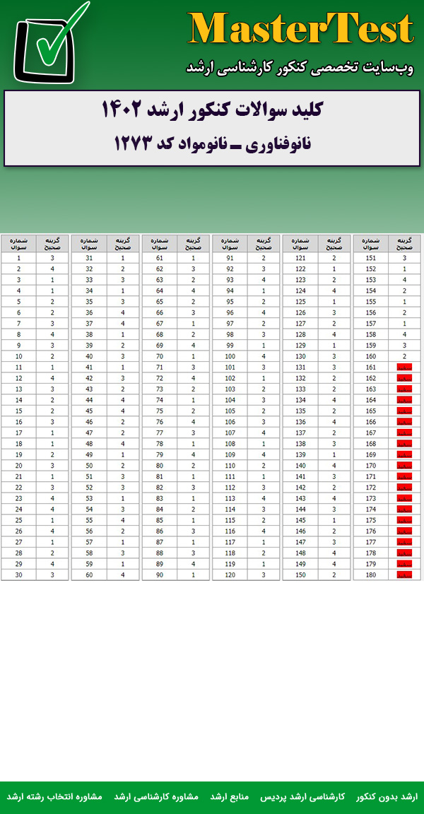Click the answer cell beside question 150
The height and width of the screenshot is (814, 424).
click(x=334, y=575)
